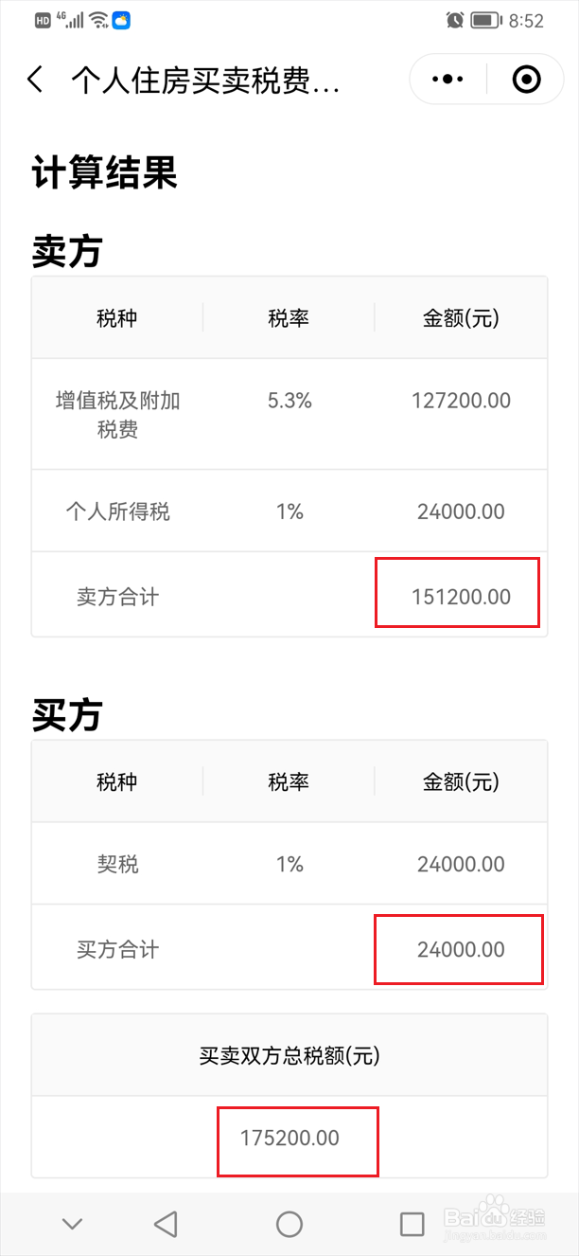Open the mini program three-dots menu
This screenshot has width=579, height=1256.
(447, 80)
